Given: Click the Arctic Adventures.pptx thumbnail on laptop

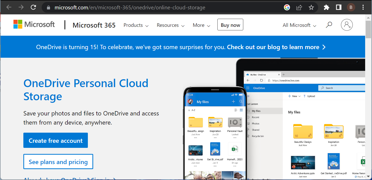Looking at the screenshot, I should click(x=303, y=163).
